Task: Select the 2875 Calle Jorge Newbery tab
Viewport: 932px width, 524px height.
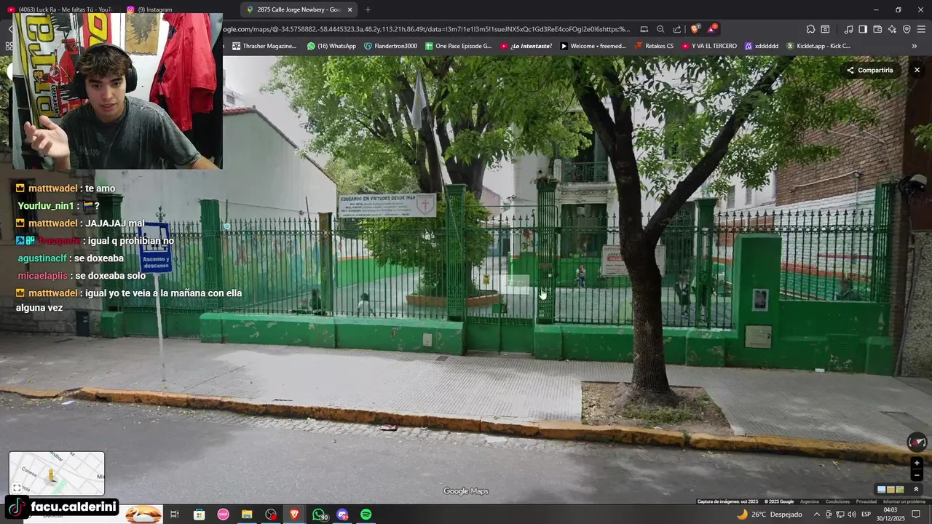Action: pyautogui.click(x=299, y=9)
